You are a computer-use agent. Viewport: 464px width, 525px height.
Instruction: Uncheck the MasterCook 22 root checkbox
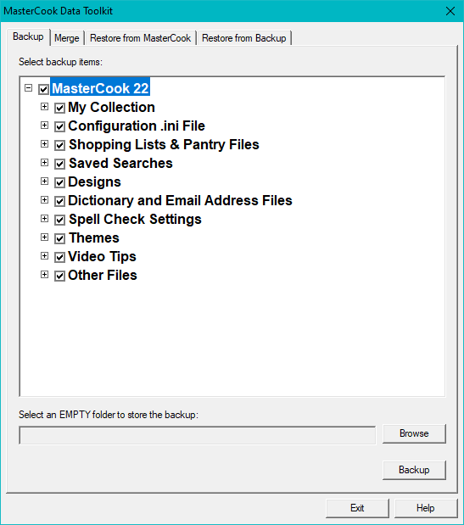(x=43, y=89)
